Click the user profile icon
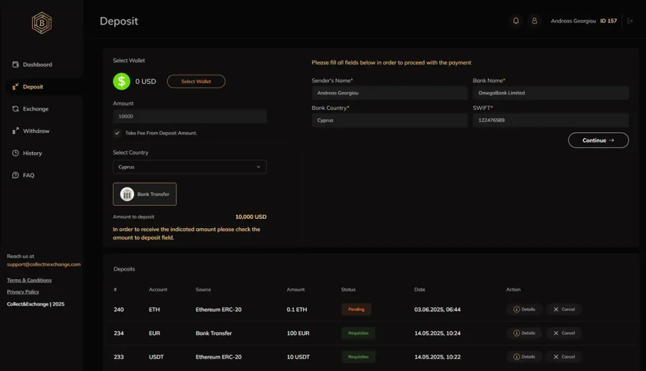 pyautogui.click(x=534, y=21)
